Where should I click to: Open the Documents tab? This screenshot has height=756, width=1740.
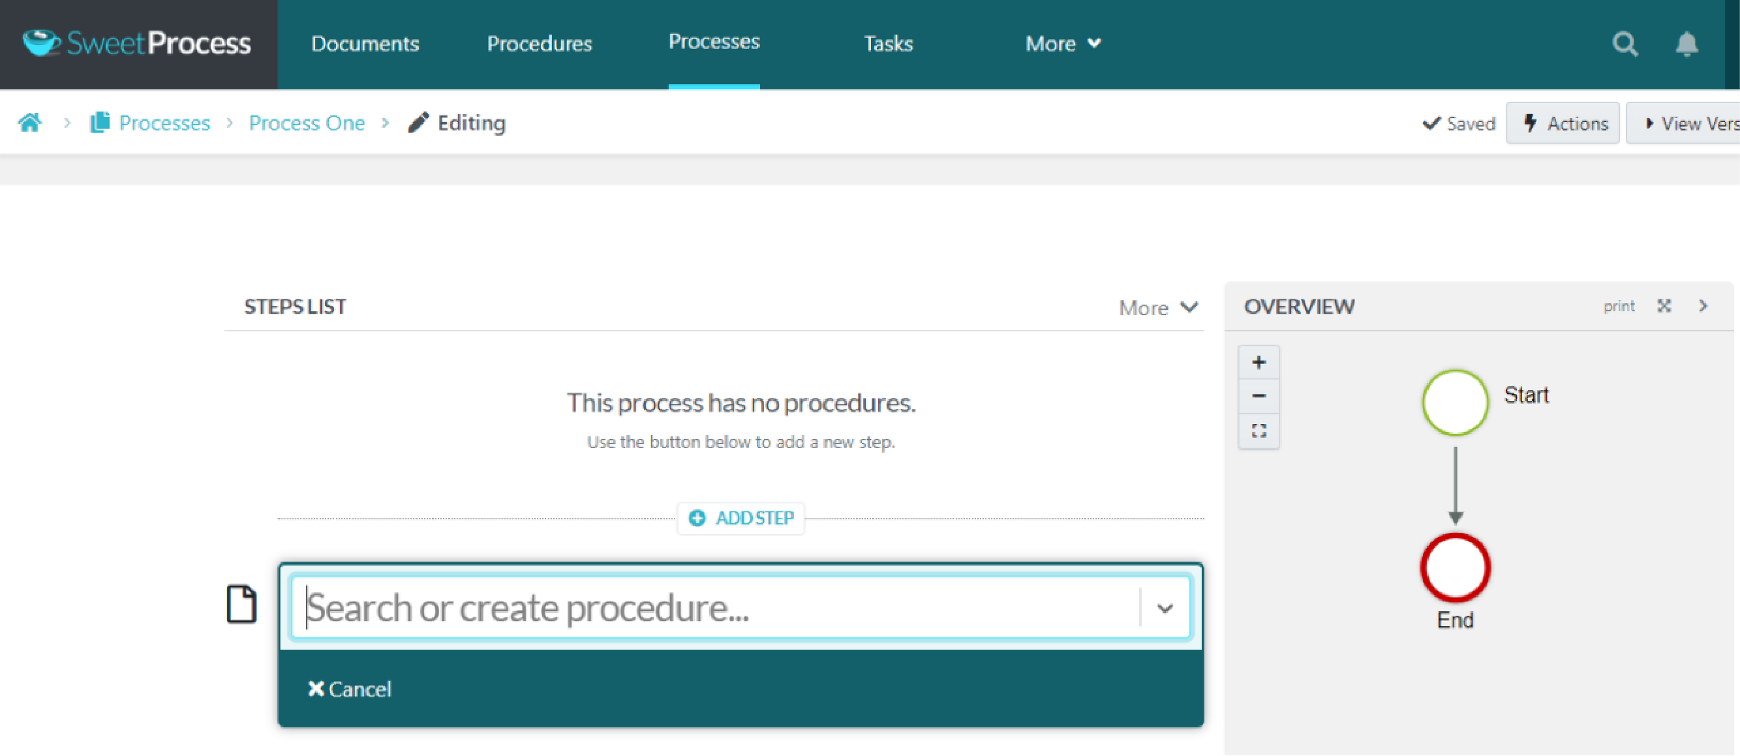[365, 44]
